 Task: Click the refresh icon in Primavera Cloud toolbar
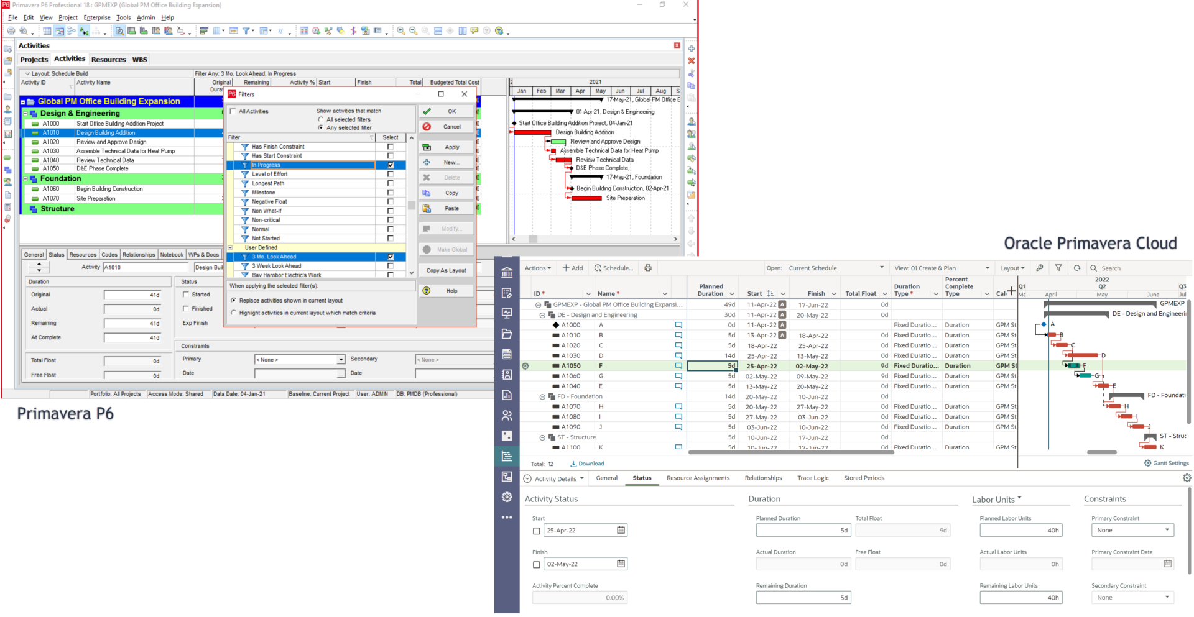coord(1077,268)
